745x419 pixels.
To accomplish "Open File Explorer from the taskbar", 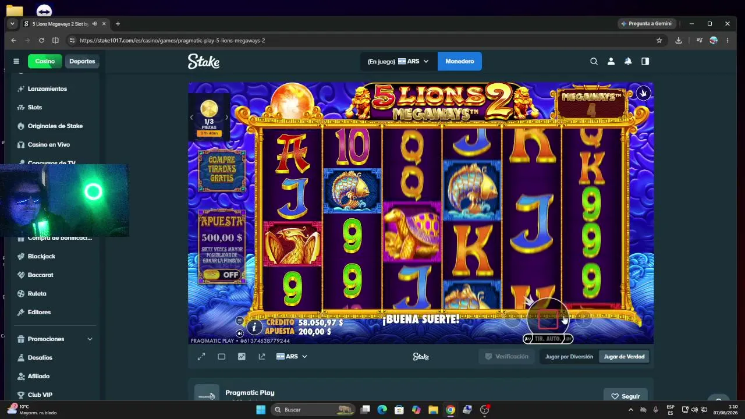I will (433, 410).
